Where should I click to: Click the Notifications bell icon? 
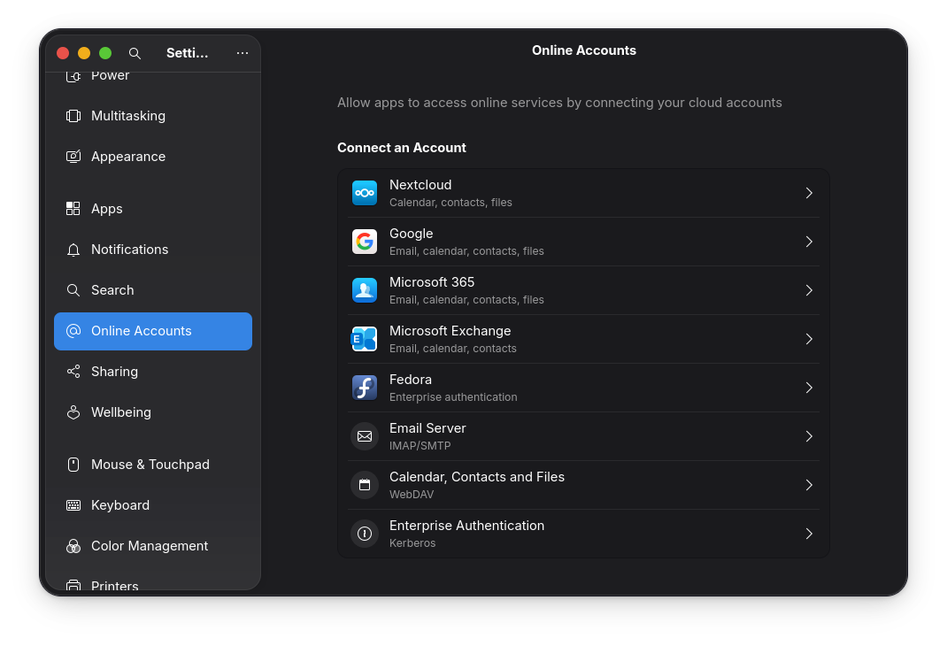click(x=73, y=249)
